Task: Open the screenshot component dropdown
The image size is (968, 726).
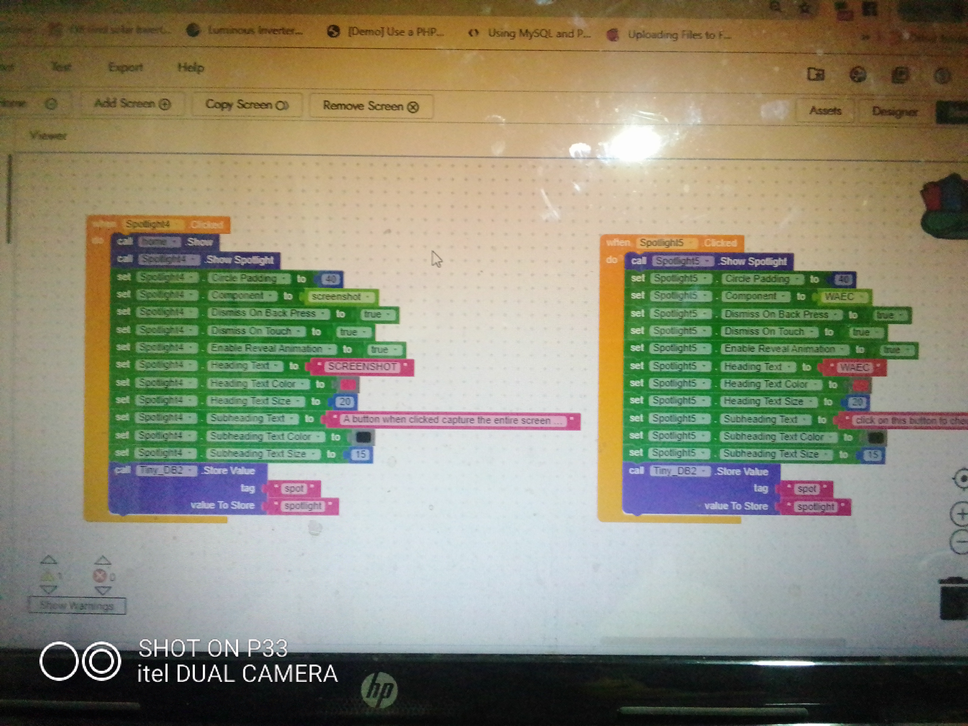Action: [341, 296]
